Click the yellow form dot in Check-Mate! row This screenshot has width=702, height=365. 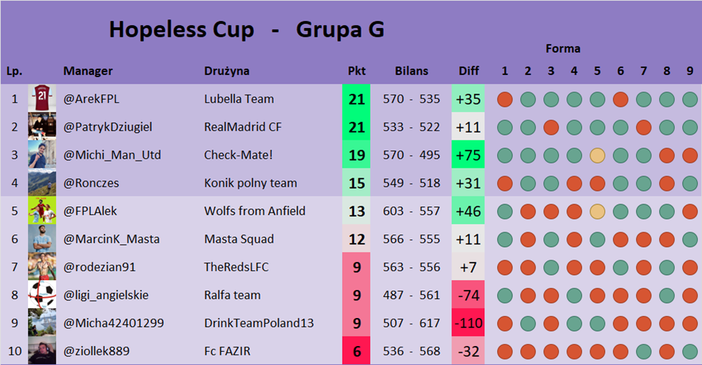point(597,155)
